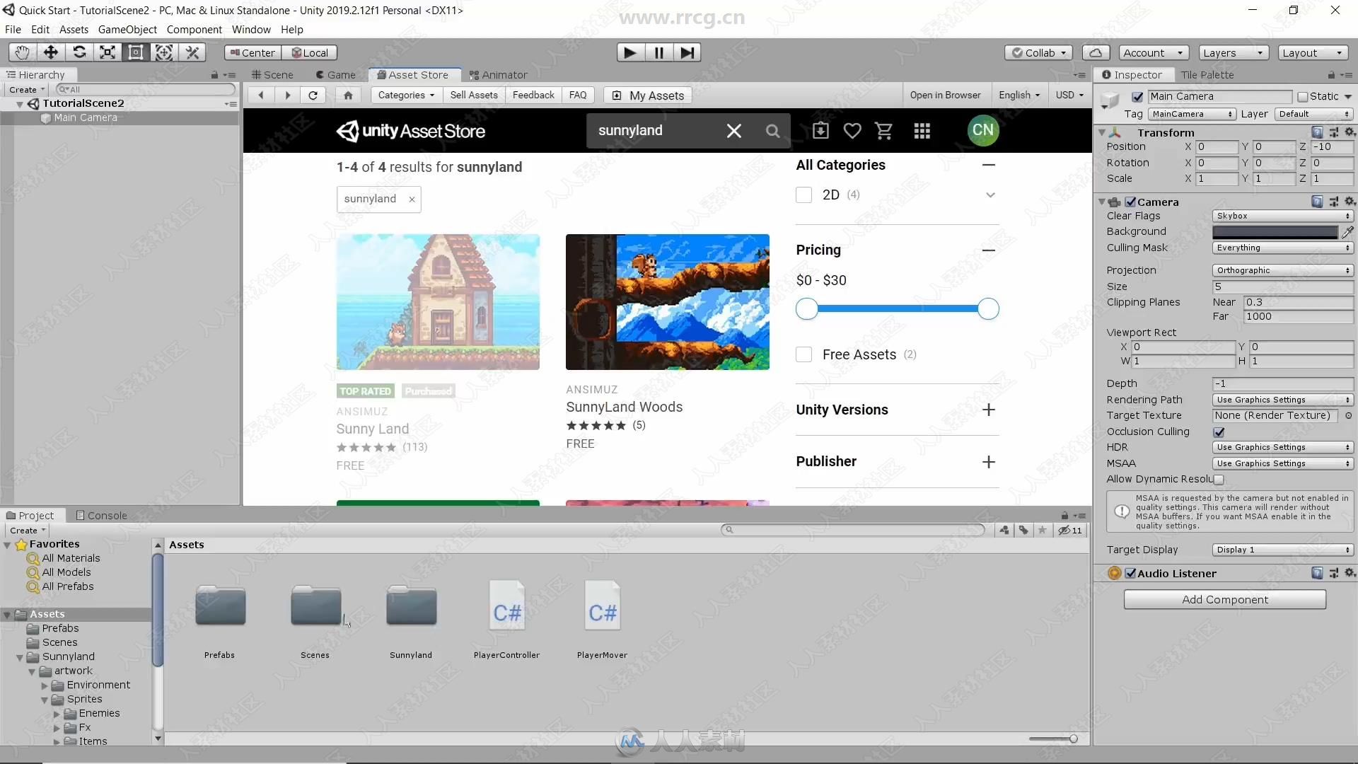Viewport: 1358px width, 764px height.
Task: Open custom editor tools icon
Action: pyautogui.click(x=192, y=52)
